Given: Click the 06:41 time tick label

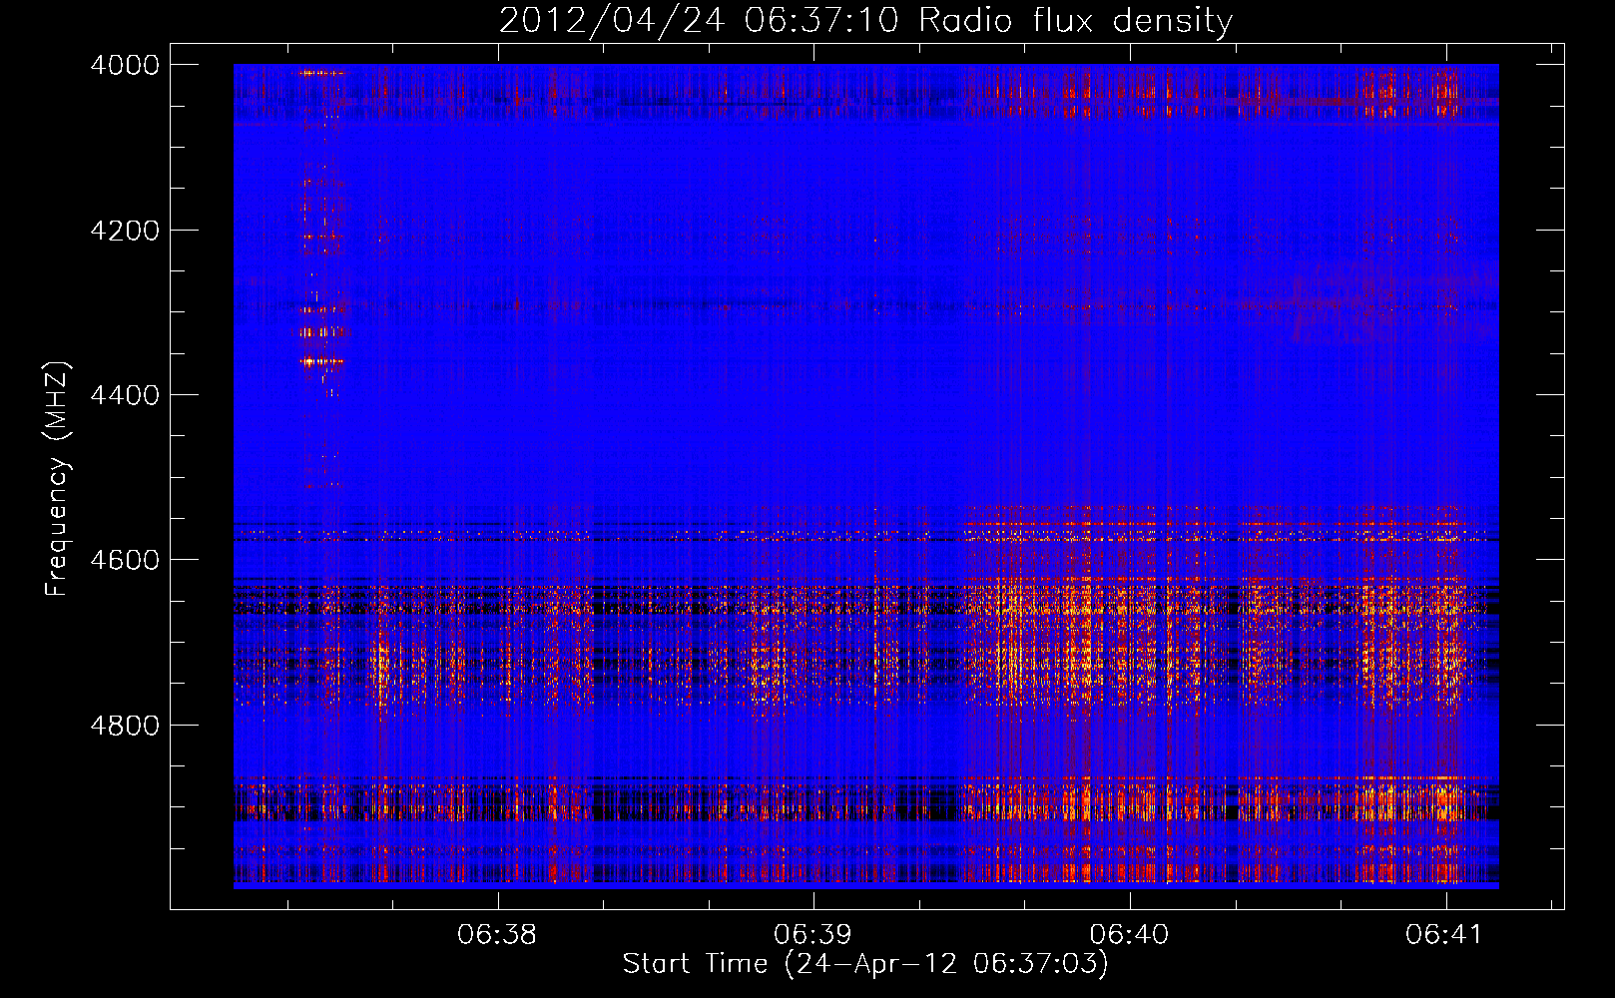Looking at the screenshot, I should click(1444, 935).
